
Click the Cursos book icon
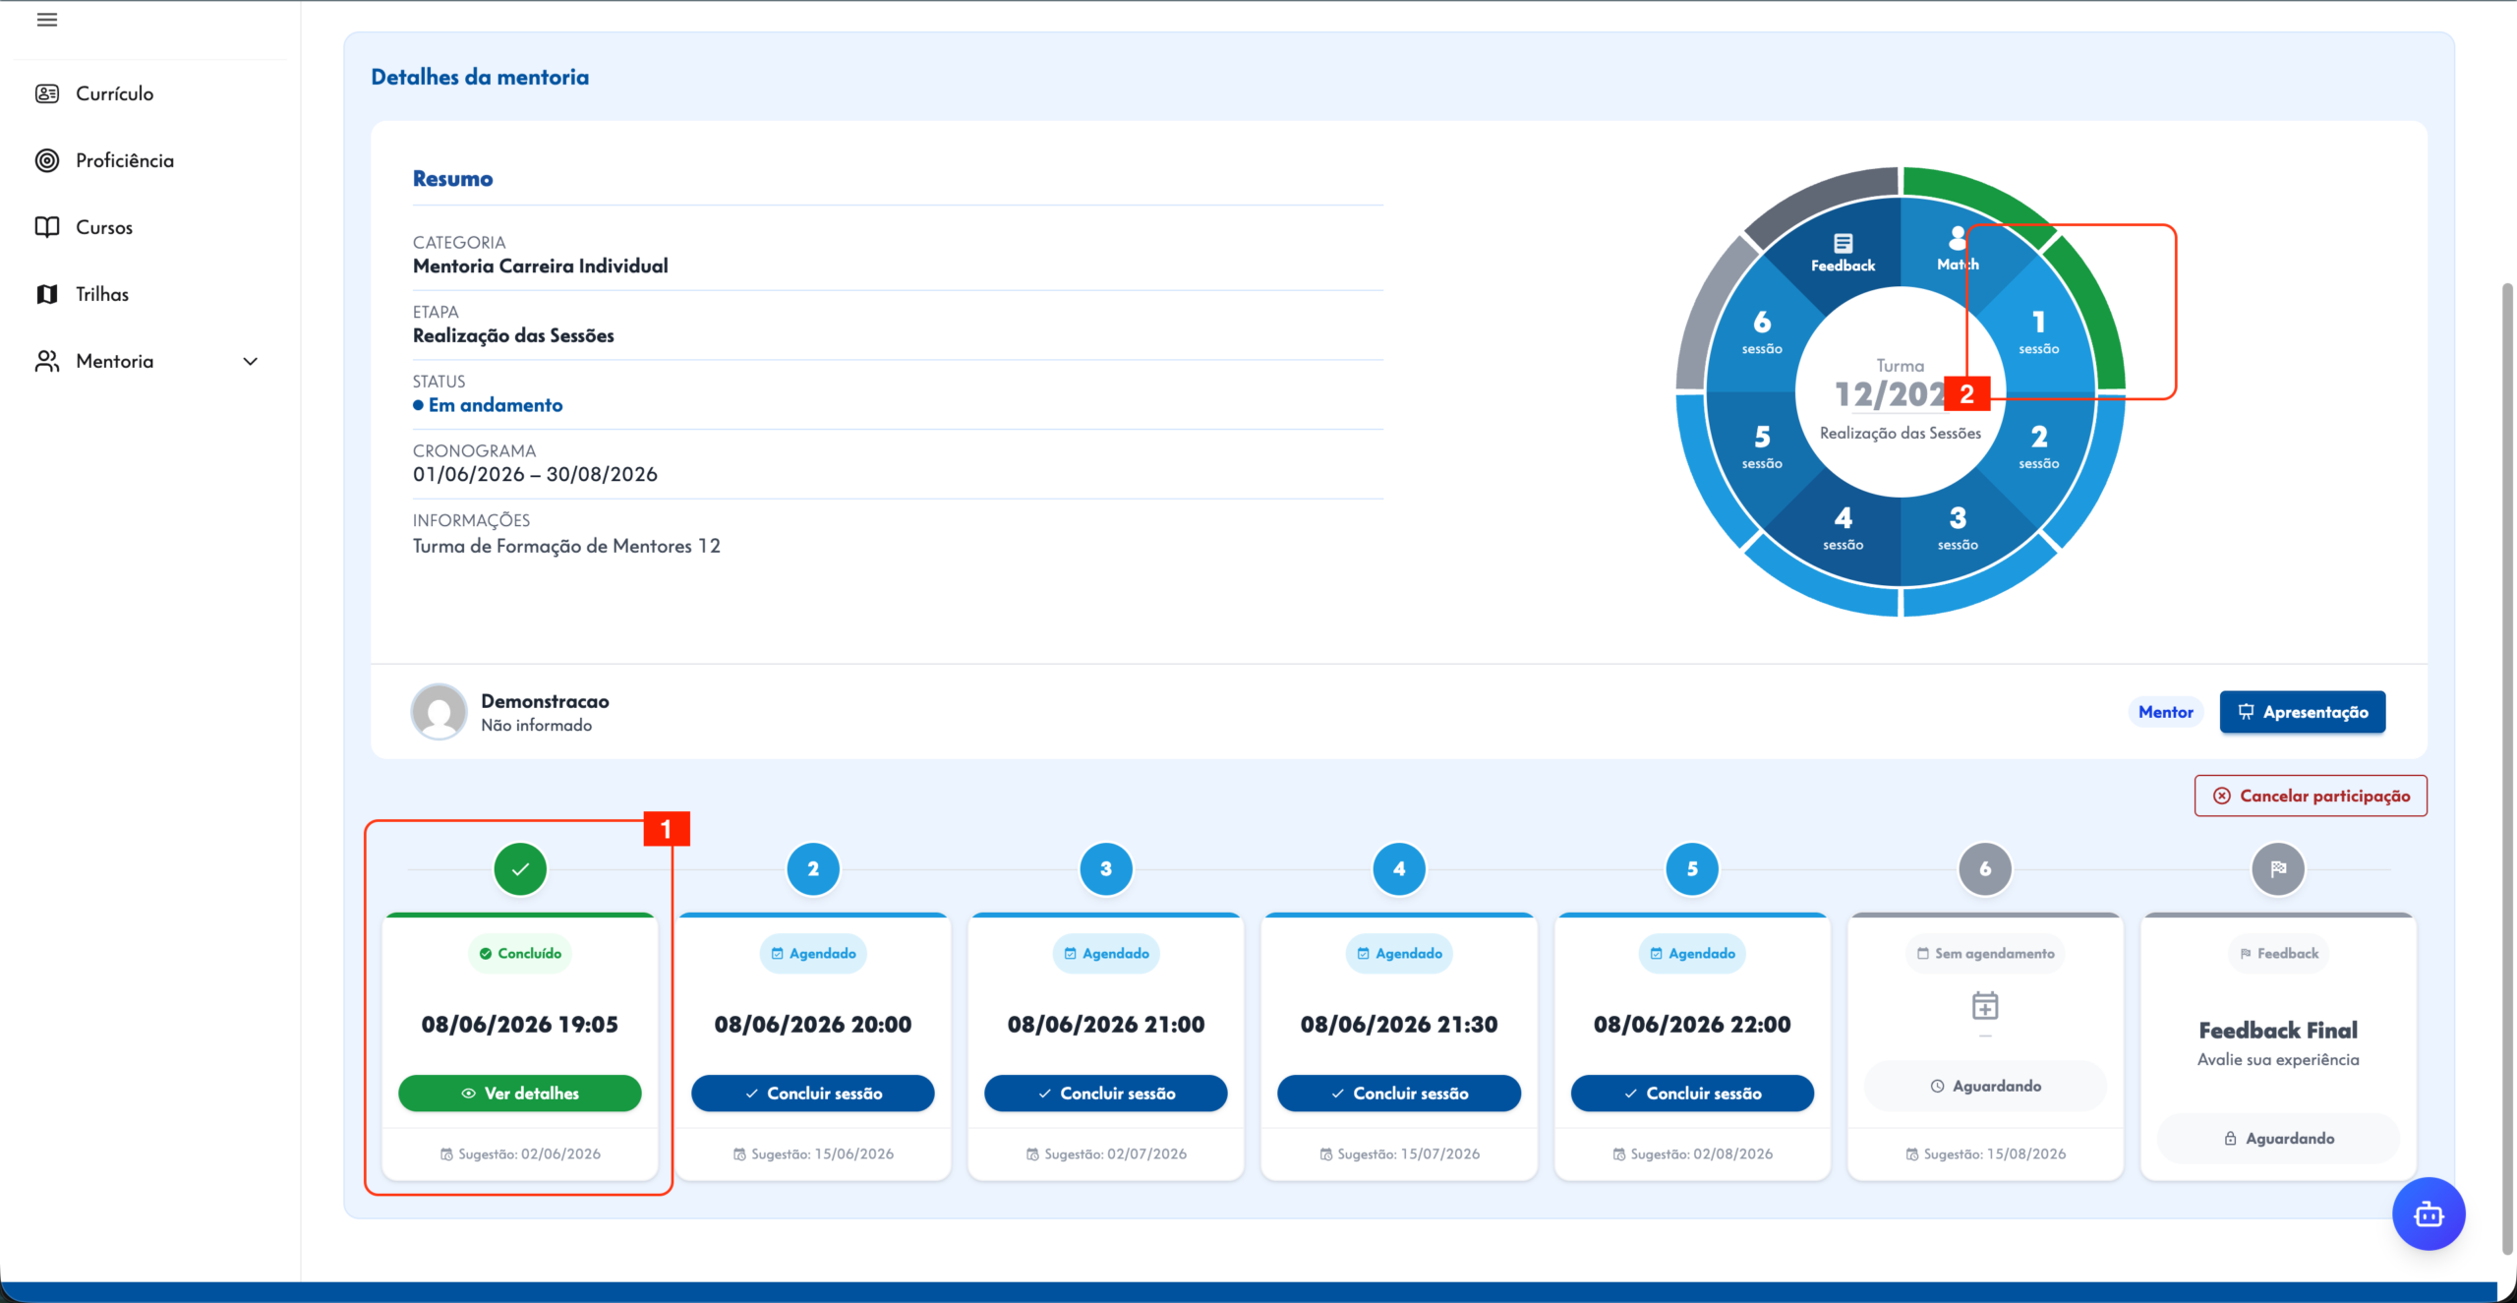[46, 227]
